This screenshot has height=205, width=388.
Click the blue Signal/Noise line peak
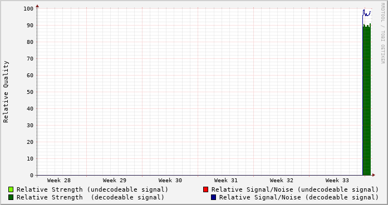coord(364,10)
